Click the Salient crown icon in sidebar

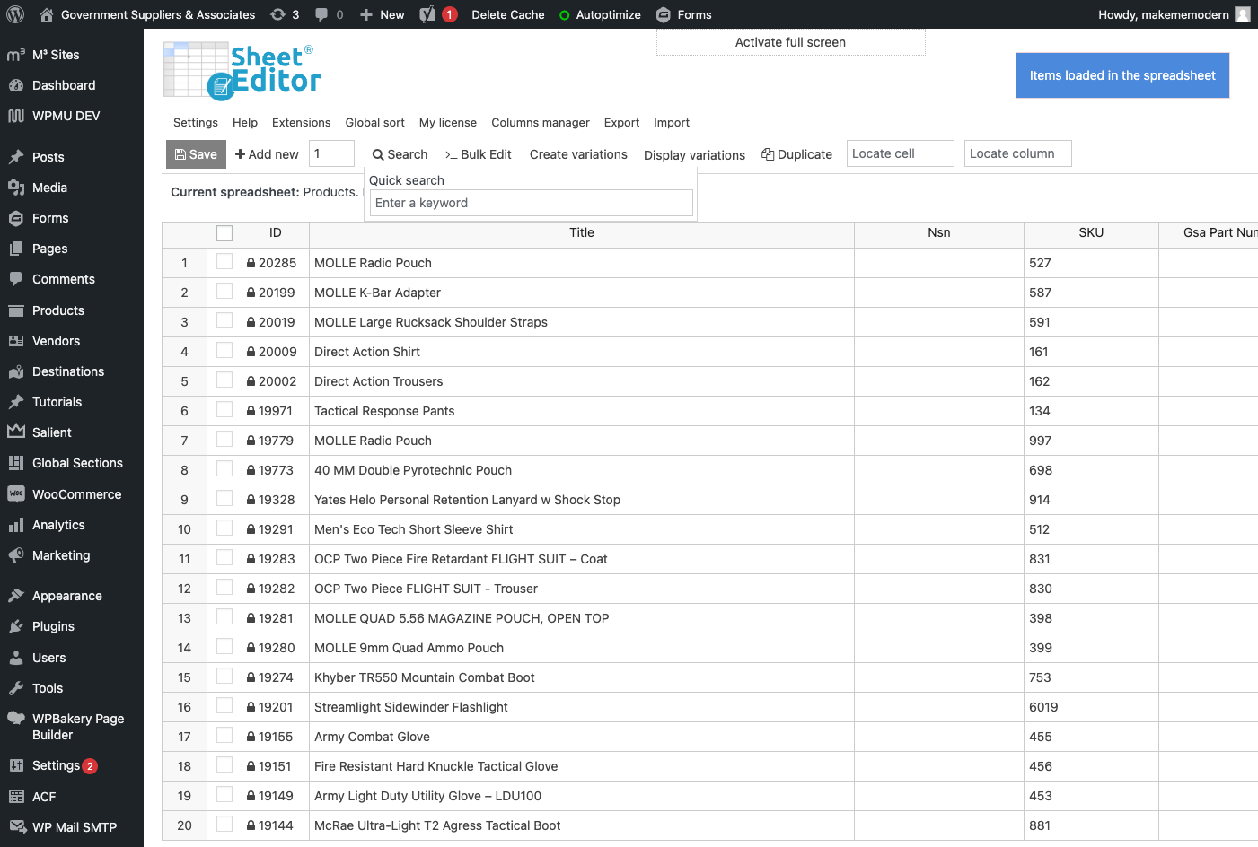(x=16, y=432)
